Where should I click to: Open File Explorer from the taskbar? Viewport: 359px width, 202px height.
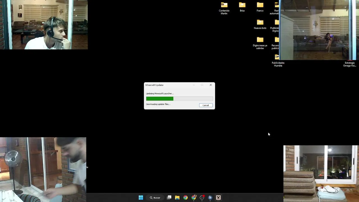[x=177, y=198]
